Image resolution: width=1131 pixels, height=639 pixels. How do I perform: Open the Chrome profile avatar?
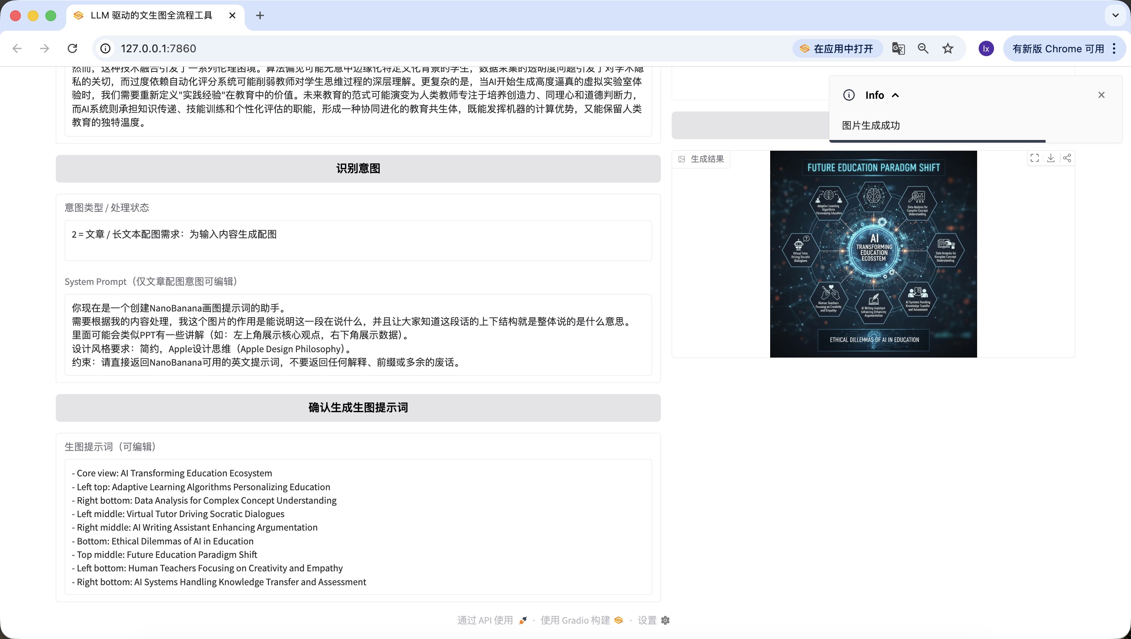(986, 48)
